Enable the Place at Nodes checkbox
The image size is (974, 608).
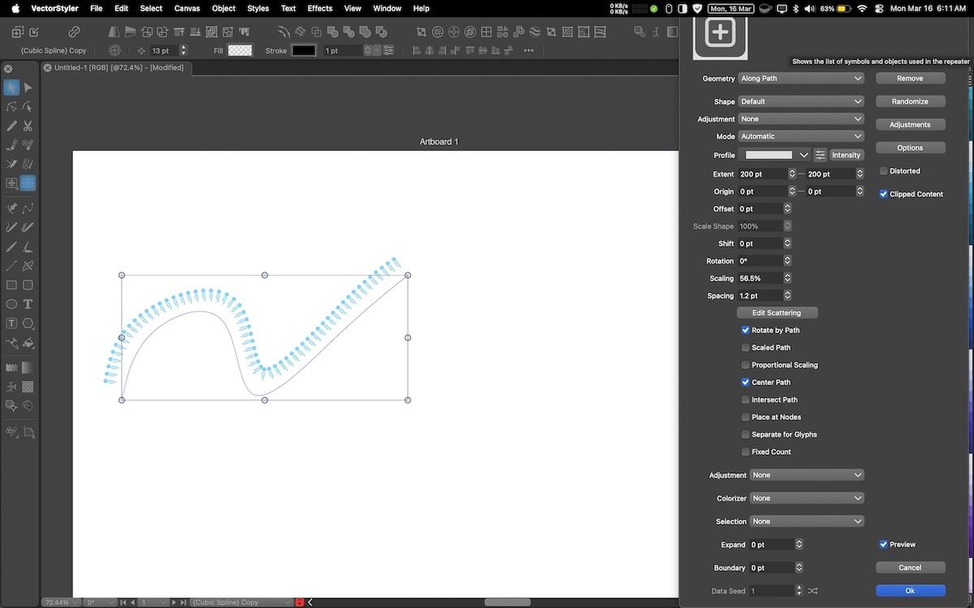745,417
